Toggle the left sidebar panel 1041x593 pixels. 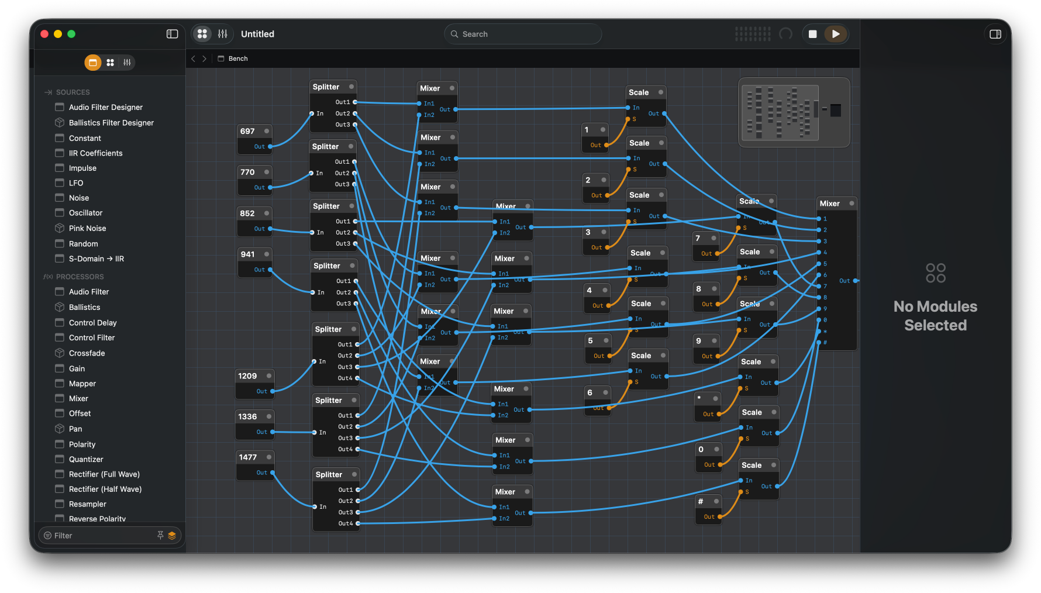point(172,34)
